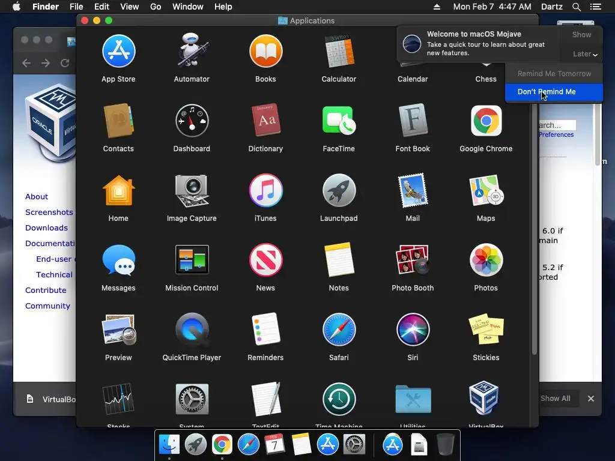This screenshot has height=461, width=615.
Task: Launch Automator from Applications
Action: [x=192, y=52]
